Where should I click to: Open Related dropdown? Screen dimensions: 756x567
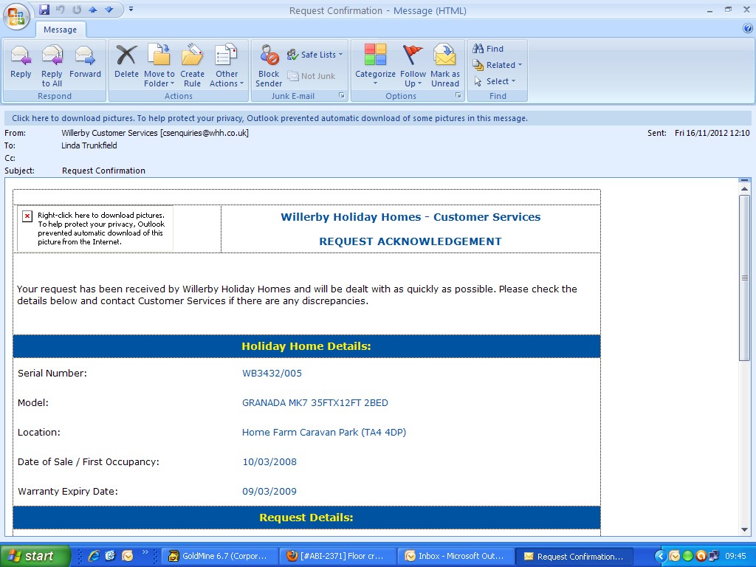tap(497, 65)
